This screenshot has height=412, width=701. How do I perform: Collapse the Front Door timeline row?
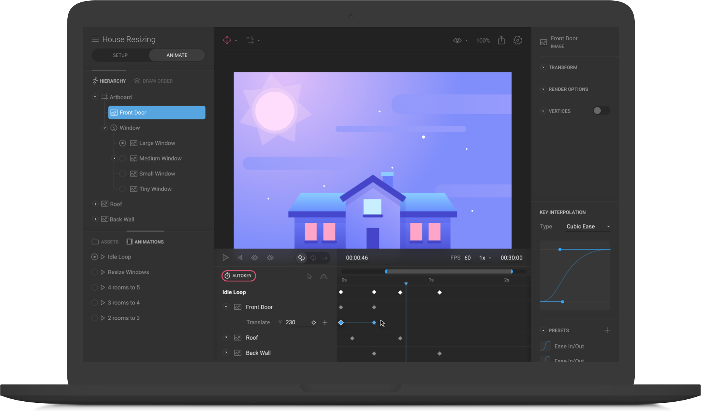pos(226,307)
